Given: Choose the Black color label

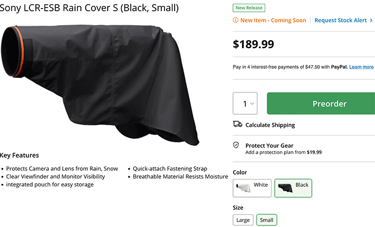Looking at the screenshot, I should [x=302, y=185].
